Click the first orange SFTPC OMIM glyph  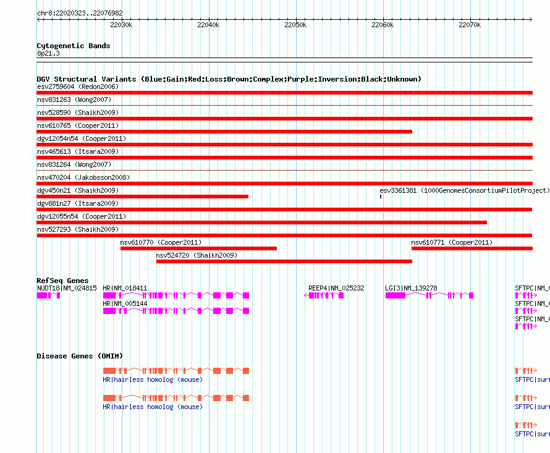pos(526,371)
